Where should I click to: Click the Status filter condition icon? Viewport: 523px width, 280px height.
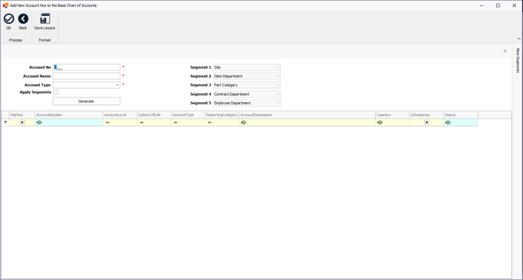point(448,123)
